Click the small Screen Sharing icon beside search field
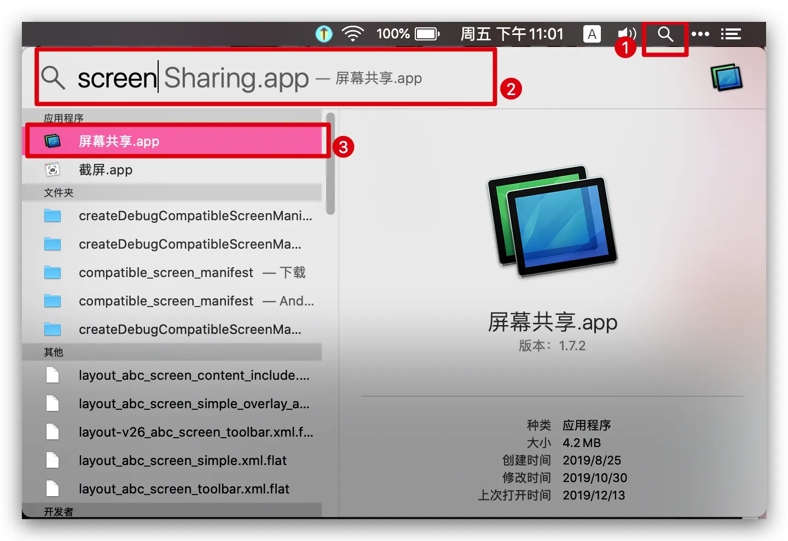Screen dimensions: 788x541 727,78
